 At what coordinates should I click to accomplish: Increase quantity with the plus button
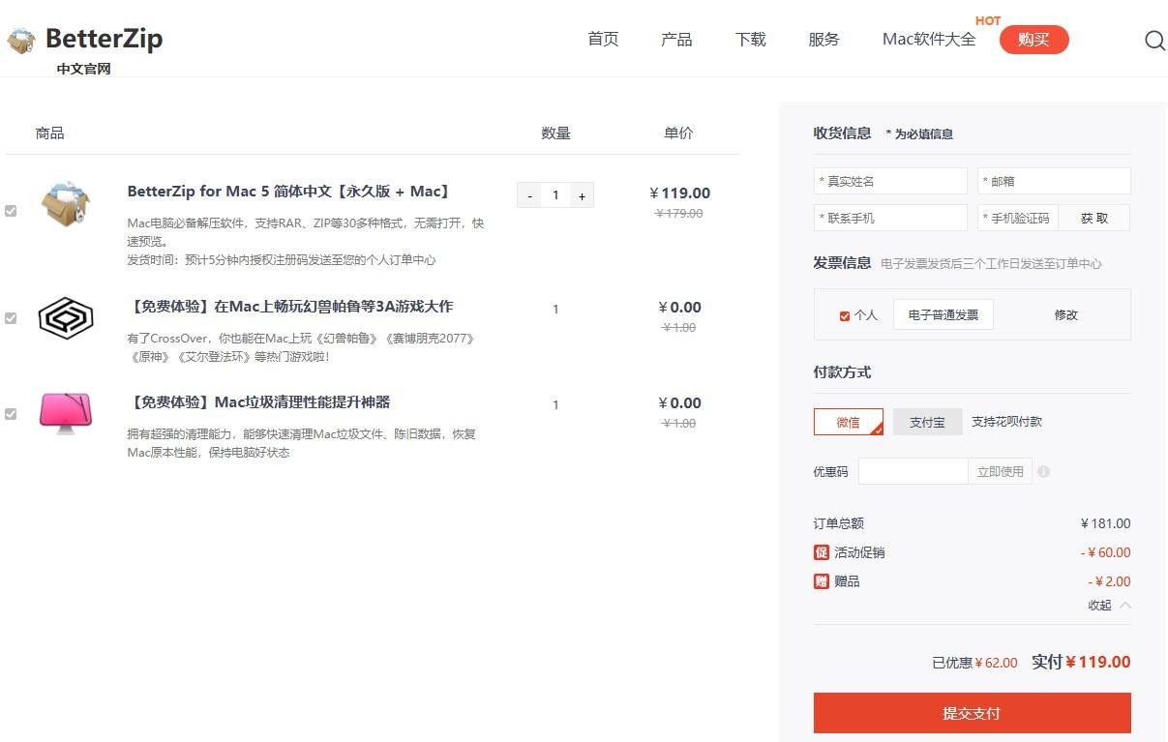(582, 196)
